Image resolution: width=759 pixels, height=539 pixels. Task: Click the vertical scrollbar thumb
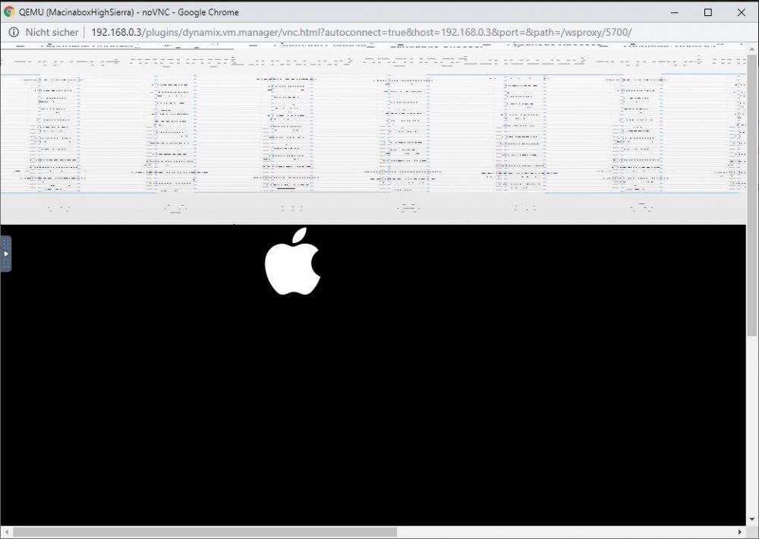point(751,195)
